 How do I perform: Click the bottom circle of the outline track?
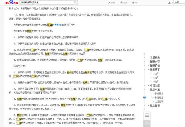[144, 109]
